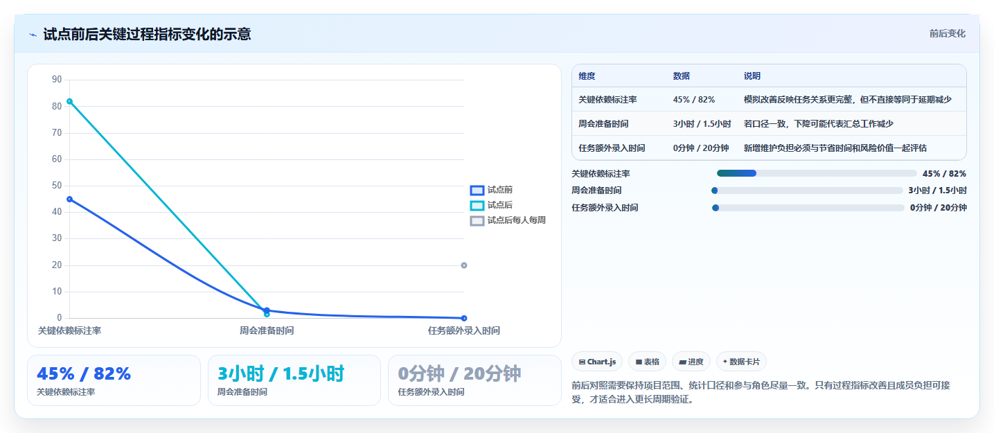
Task: Click the progress value 45% / 82%
Action: (944, 174)
